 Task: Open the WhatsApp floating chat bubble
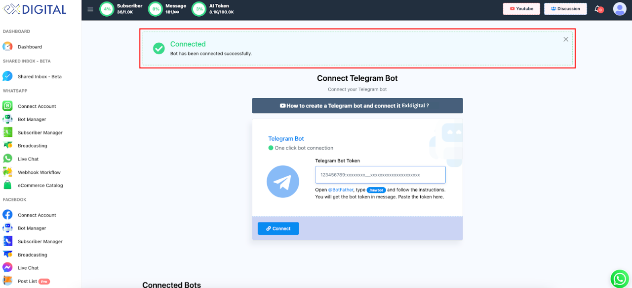coord(620,279)
